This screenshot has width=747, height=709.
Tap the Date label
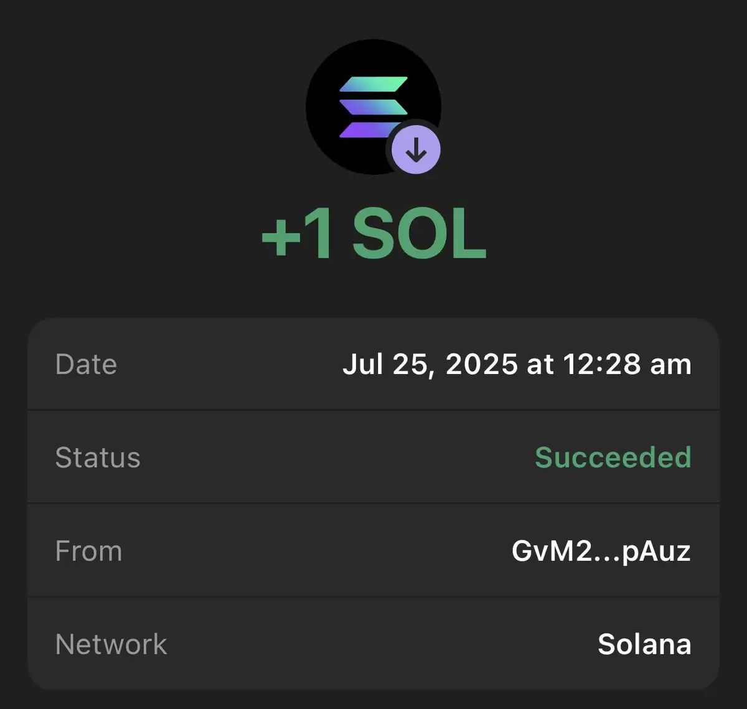coord(86,364)
